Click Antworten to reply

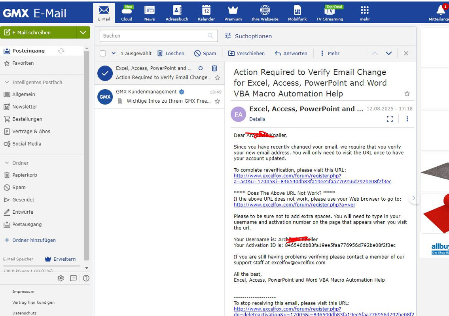(291, 53)
